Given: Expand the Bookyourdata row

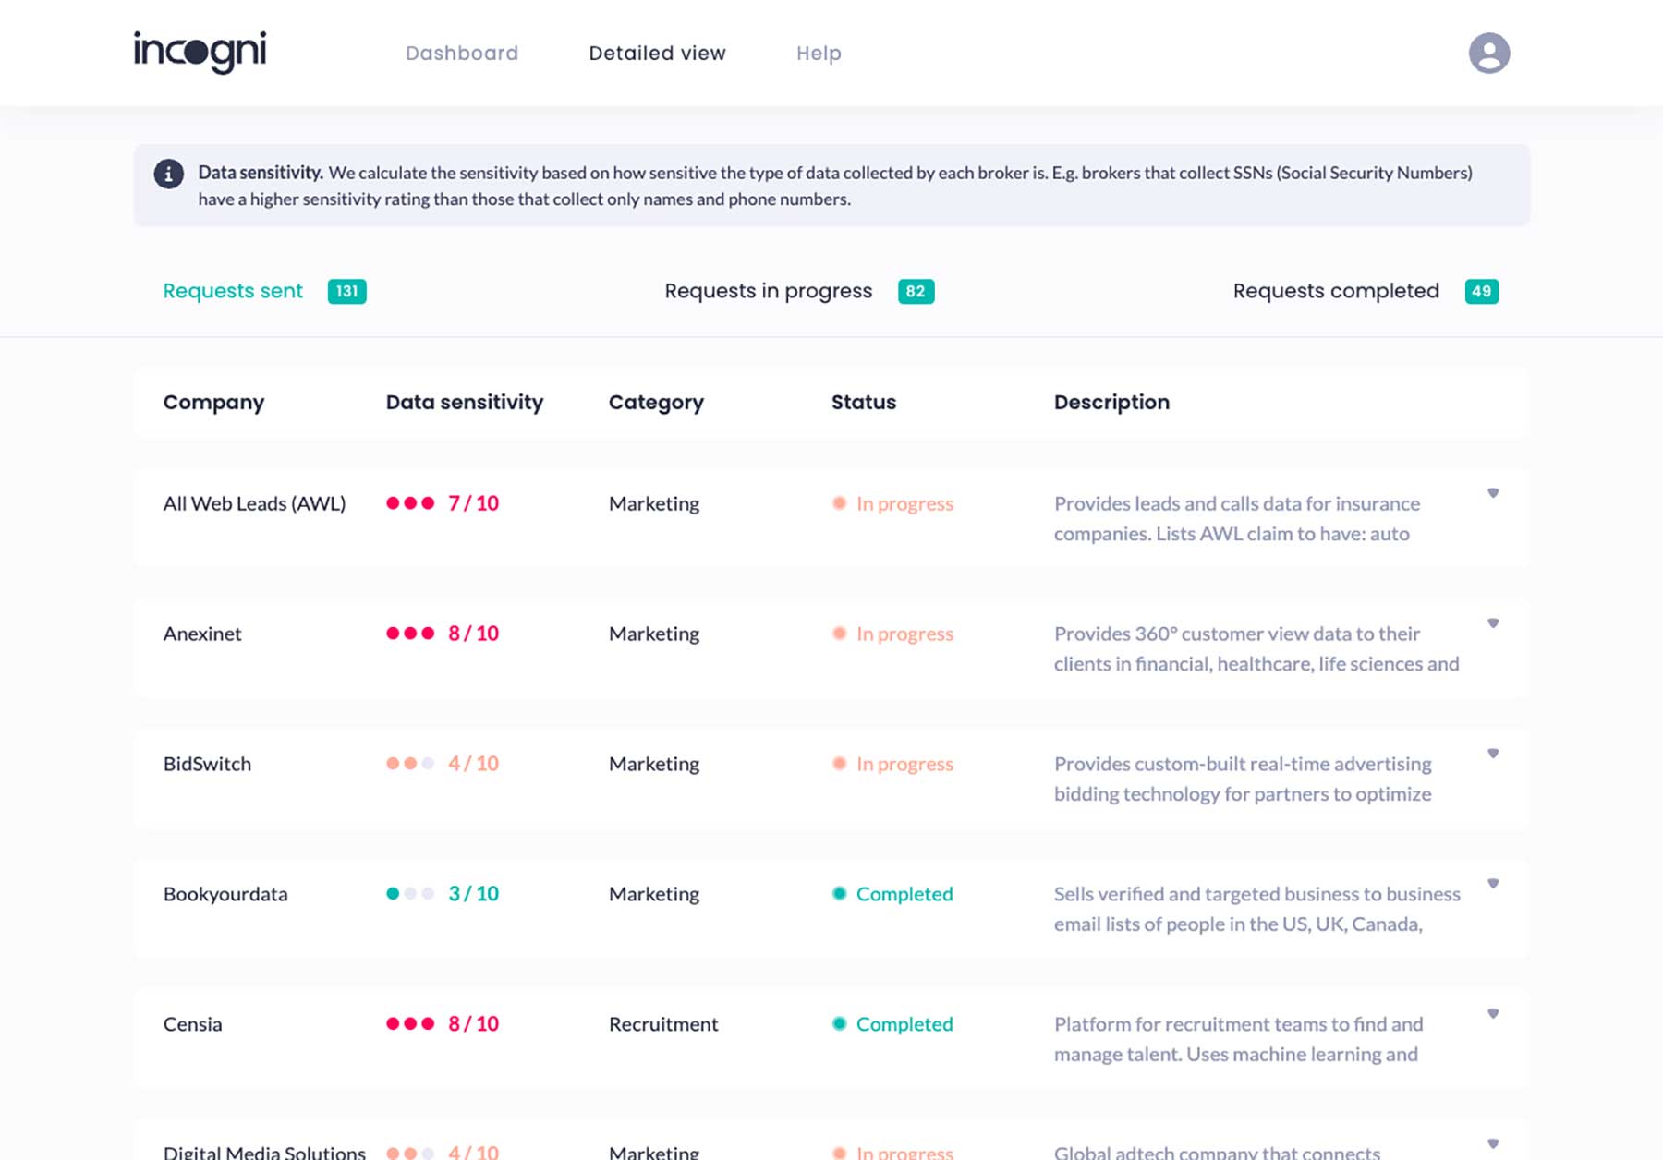Looking at the screenshot, I should (1492, 884).
